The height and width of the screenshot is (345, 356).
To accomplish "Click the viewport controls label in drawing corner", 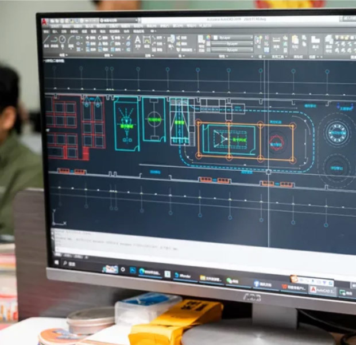I will click(55, 61).
